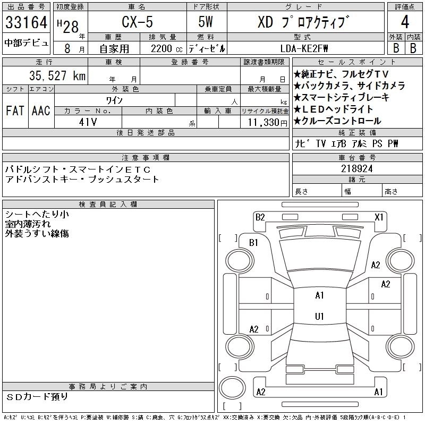Image resolution: width=425 pixels, height=425 pixels.
Task: Select the SDカード預り notice text
Action: [x=37, y=397]
